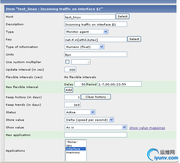Viewport: 180px width, 163px height.
Task: Click the Description input field
Action: pos(96,24)
